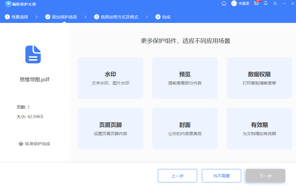Skip all options with 均不需要
This screenshot has width=296, height=186.
tap(221, 176)
